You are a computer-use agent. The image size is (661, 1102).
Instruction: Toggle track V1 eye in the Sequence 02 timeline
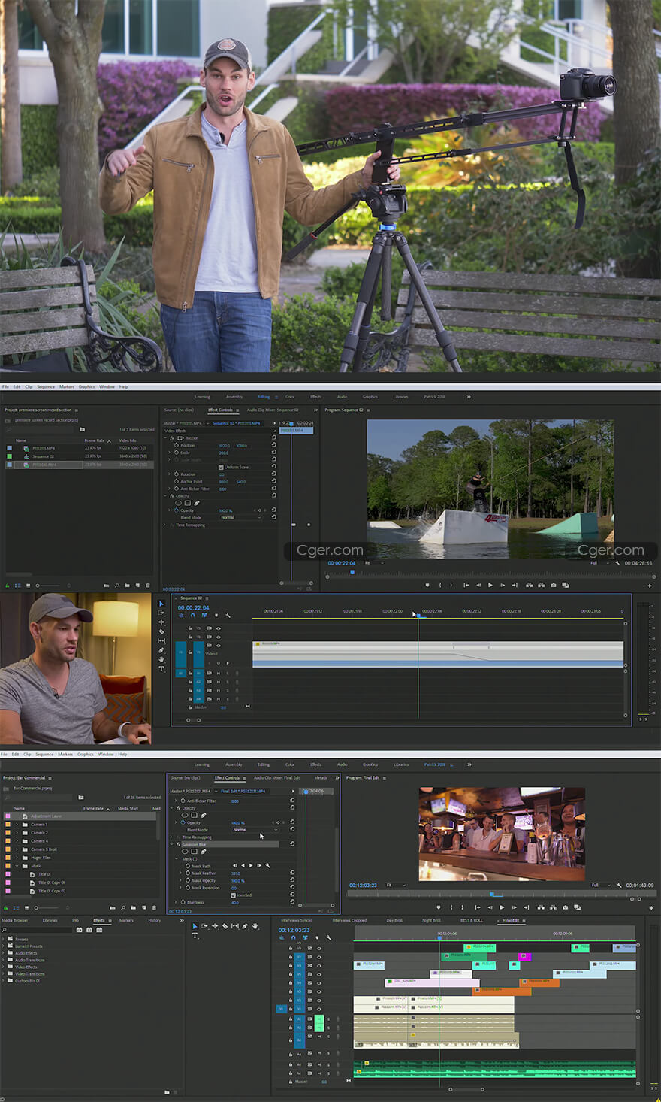(x=219, y=645)
